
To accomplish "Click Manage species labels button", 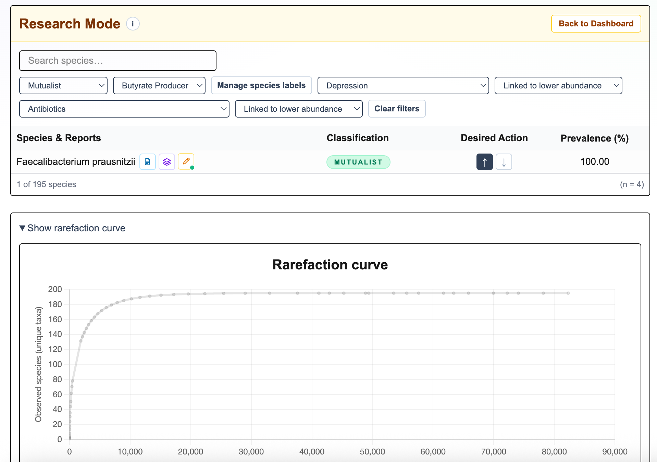I will click(x=261, y=85).
